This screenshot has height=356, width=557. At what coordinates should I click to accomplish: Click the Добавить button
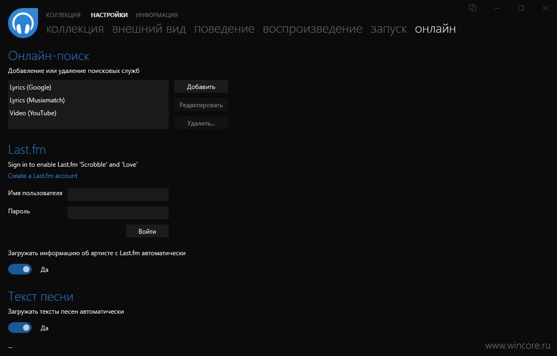pyautogui.click(x=201, y=86)
